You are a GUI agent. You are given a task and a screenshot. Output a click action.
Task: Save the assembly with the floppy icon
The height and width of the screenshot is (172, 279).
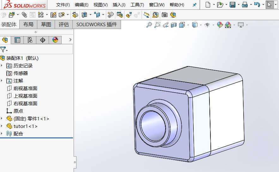pyautogui.click(x=232, y=5)
